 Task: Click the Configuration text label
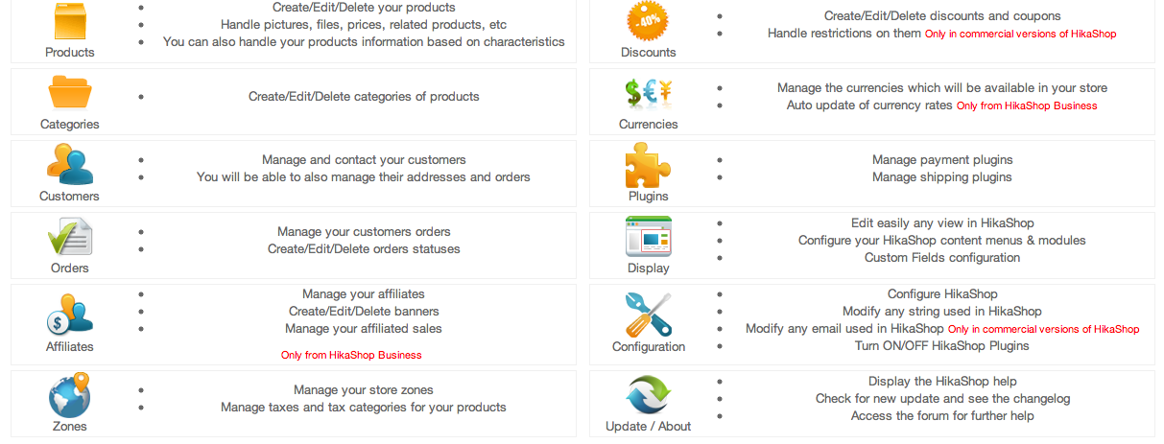coord(649,346)
